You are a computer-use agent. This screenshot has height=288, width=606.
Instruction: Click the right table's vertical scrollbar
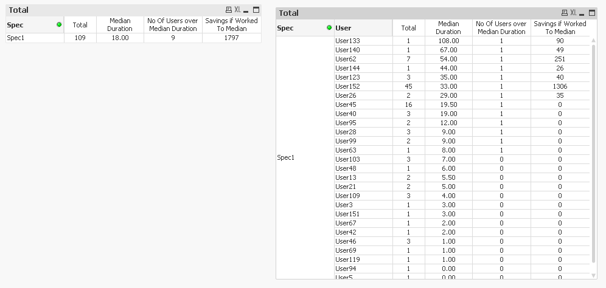coord(593,152)
